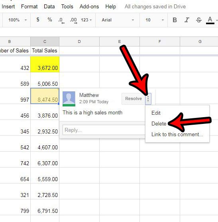
Task: Select column B header
Action: click(x=15, y=41)
